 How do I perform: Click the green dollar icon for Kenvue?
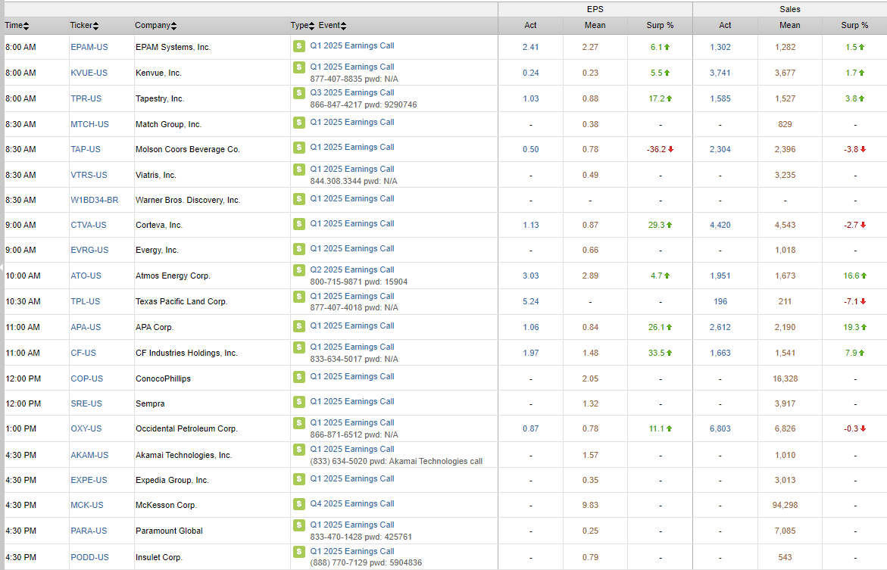(299, 67)
